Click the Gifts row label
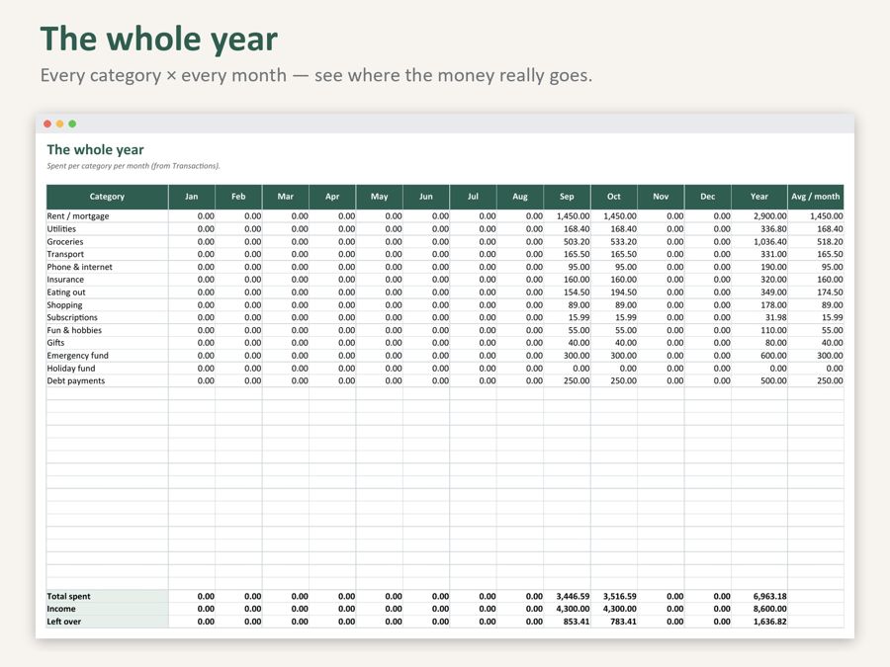The image size is (890, 667). [55, 343]
